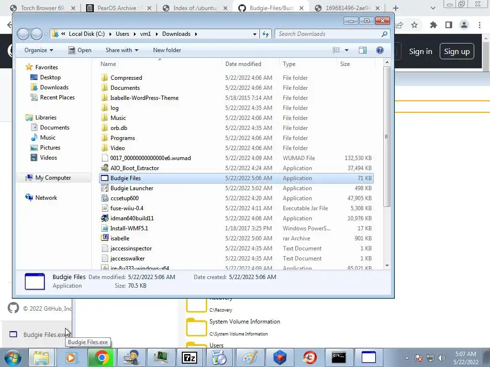Open the Paint palette taskbar icon
490x367 pixels.
(x=250, y=357)
